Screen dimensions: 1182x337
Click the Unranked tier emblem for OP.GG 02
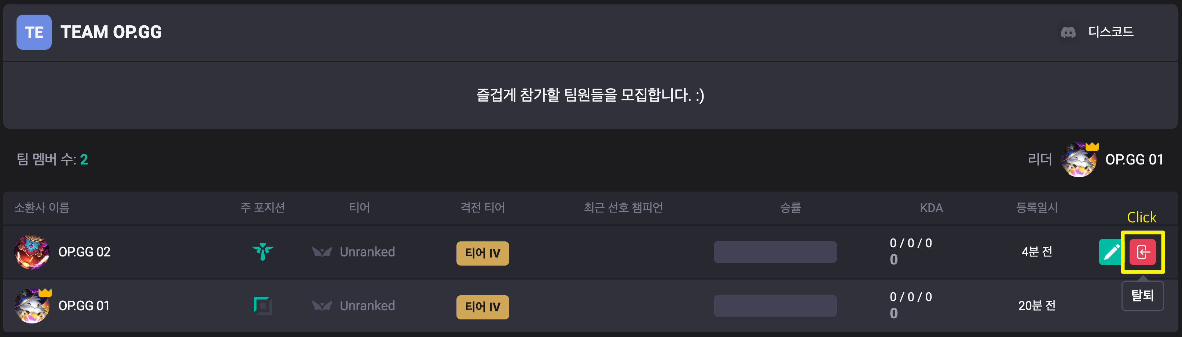click(x=322, y=252)
